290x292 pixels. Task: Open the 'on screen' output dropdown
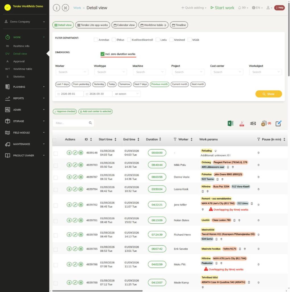126,94
